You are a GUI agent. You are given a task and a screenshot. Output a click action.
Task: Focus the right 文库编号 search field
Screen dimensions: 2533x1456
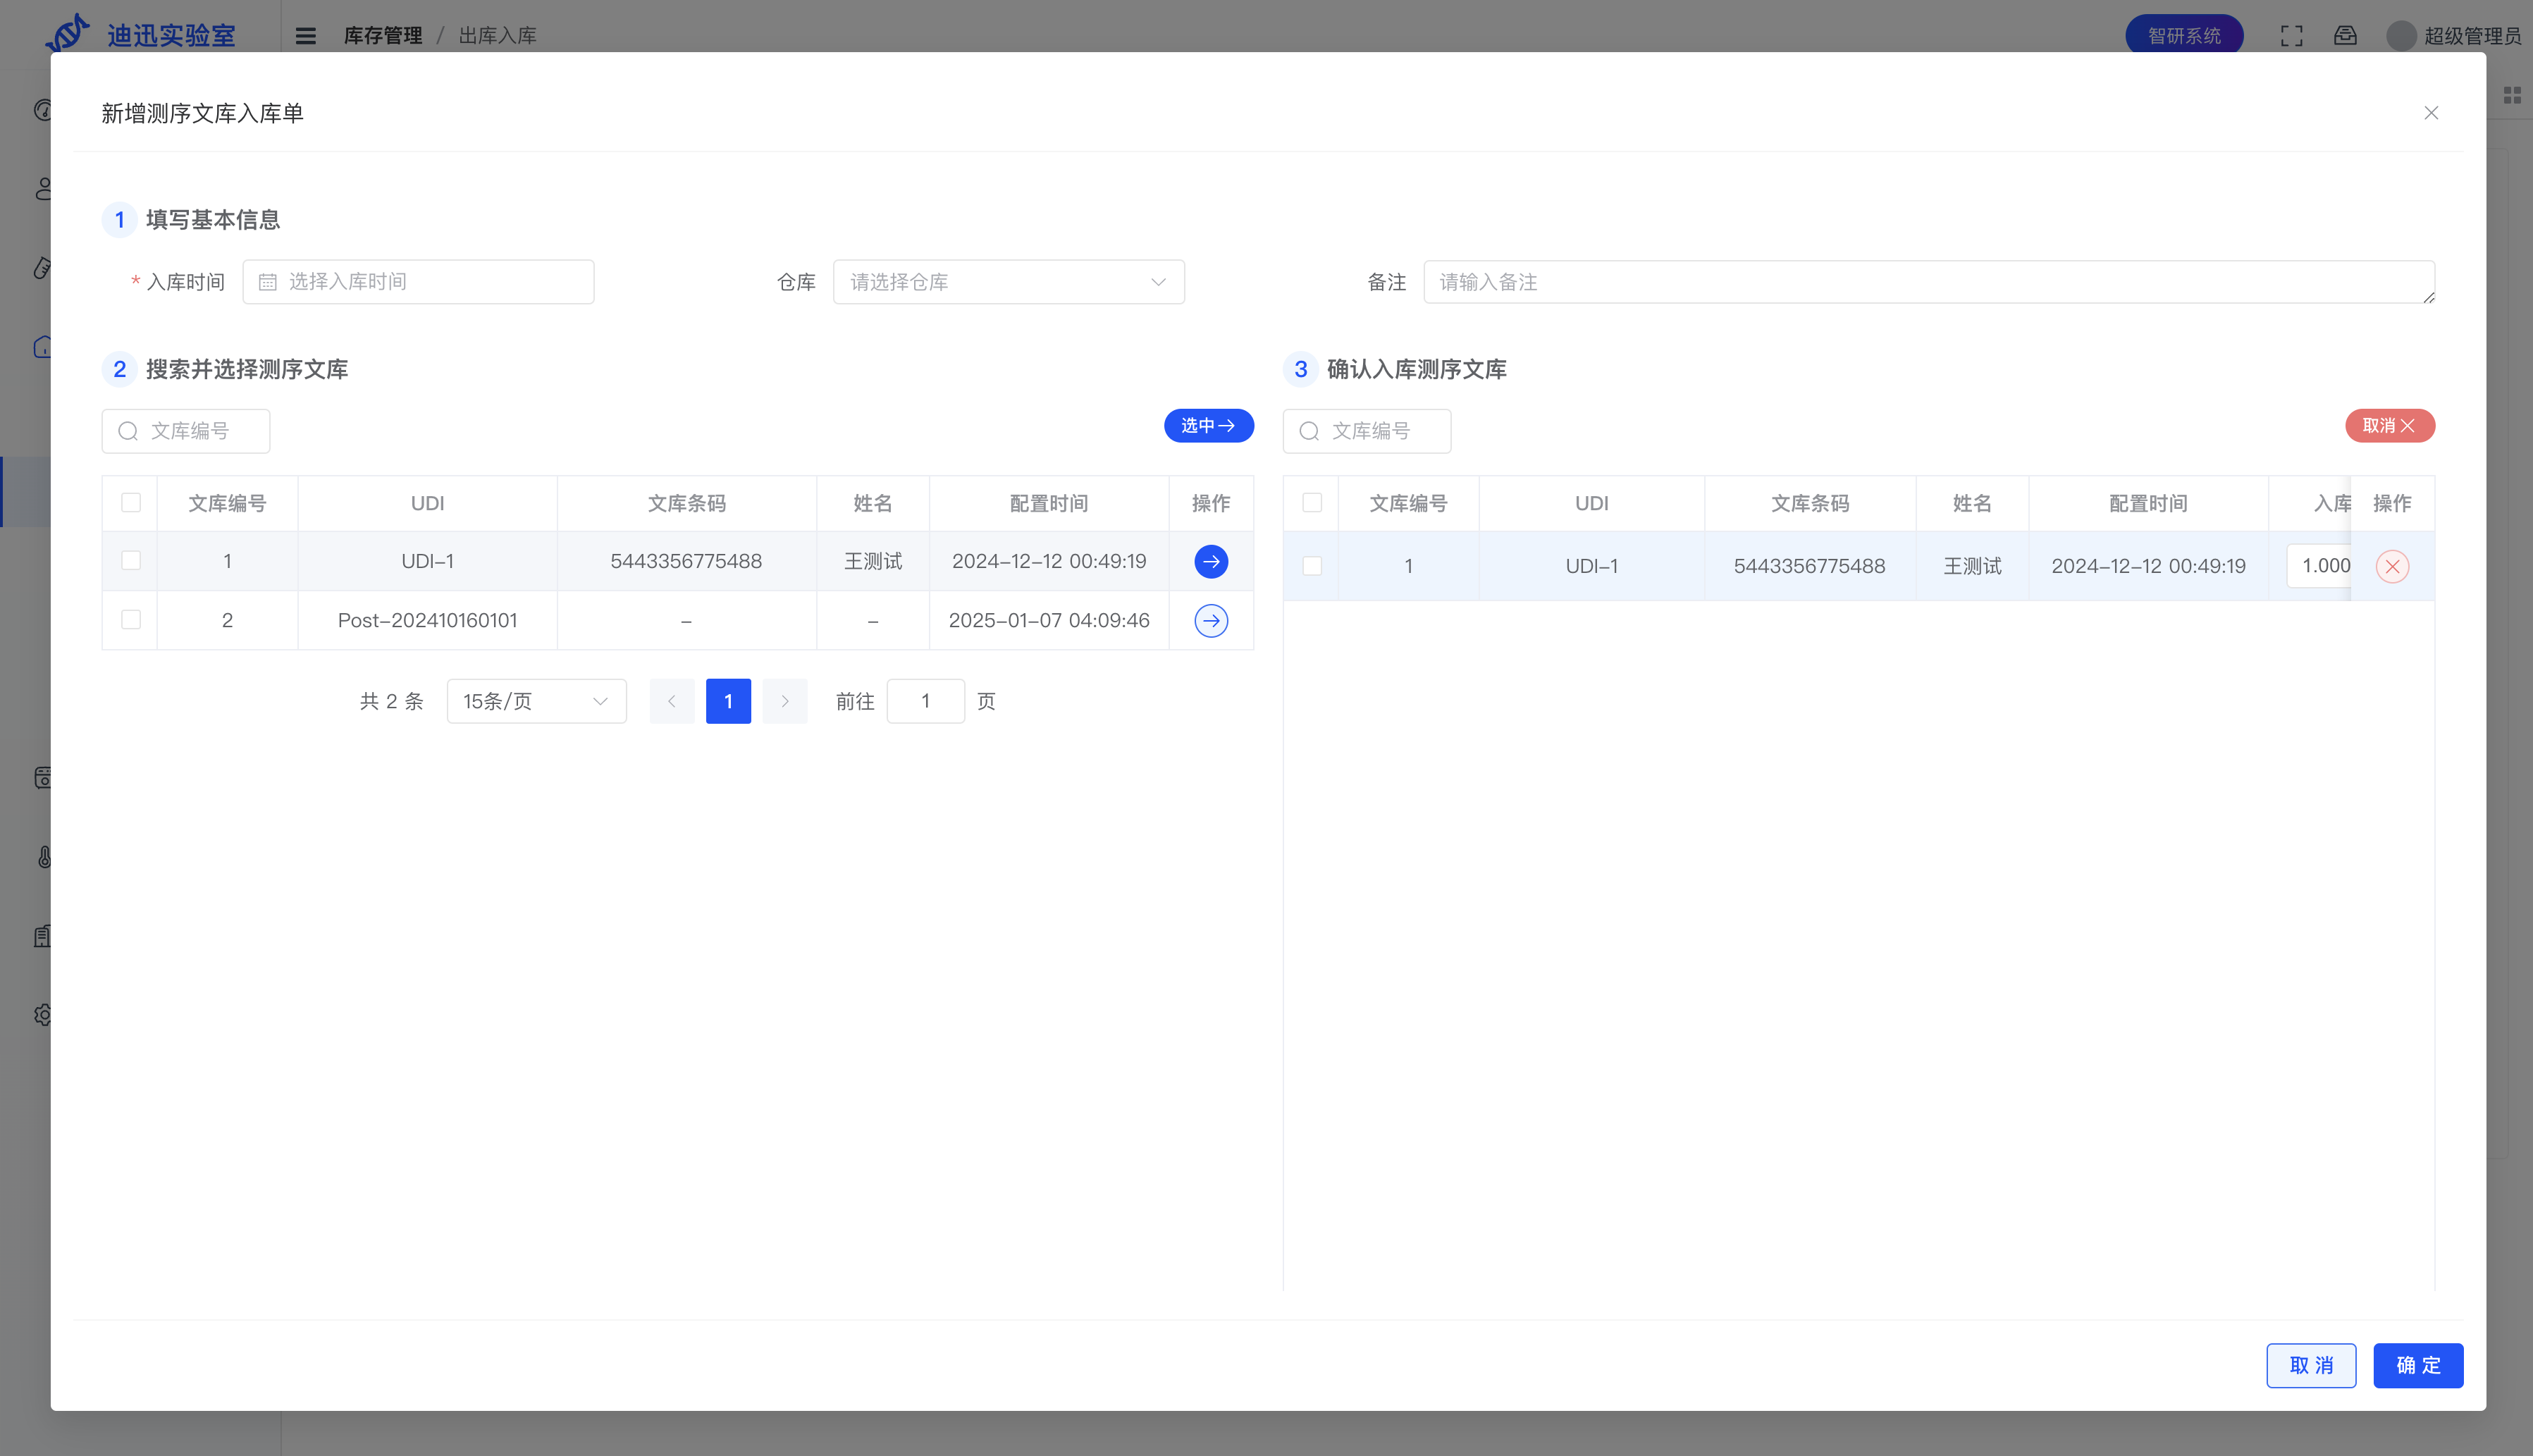tap(1366, 431)
